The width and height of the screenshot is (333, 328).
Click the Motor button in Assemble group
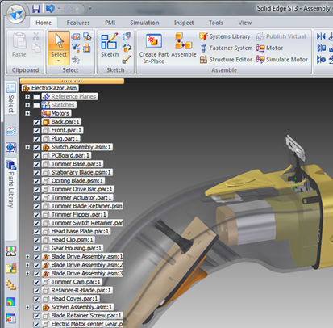click(270, 48)
